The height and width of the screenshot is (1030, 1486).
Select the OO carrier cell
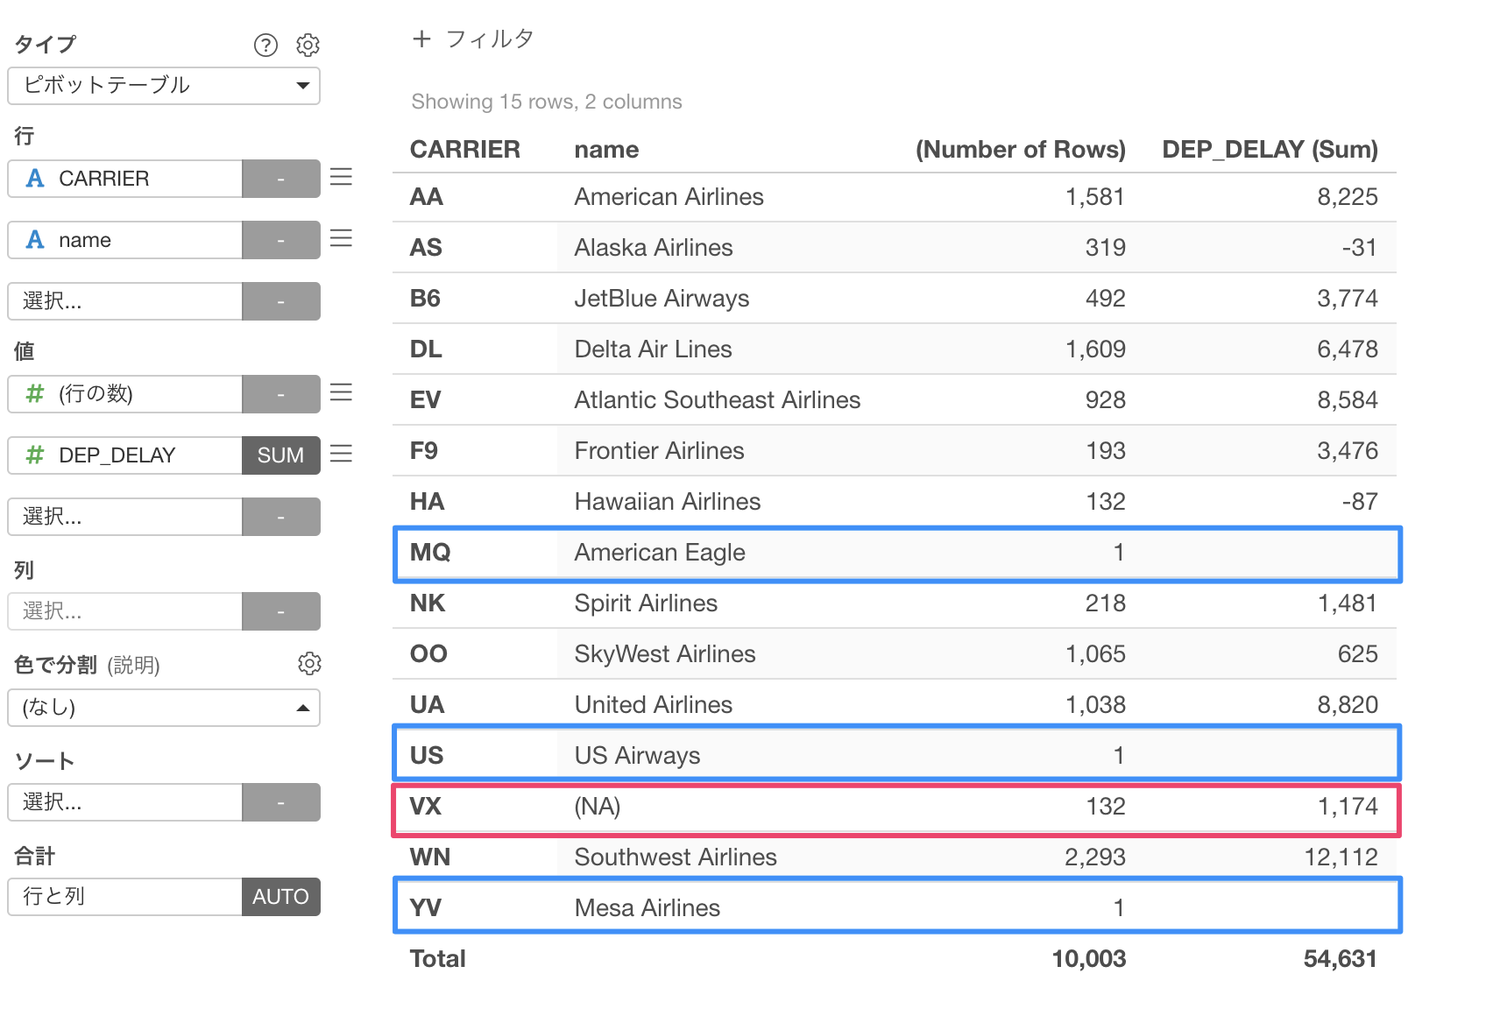pyautogui.click(x=428, y=653)
